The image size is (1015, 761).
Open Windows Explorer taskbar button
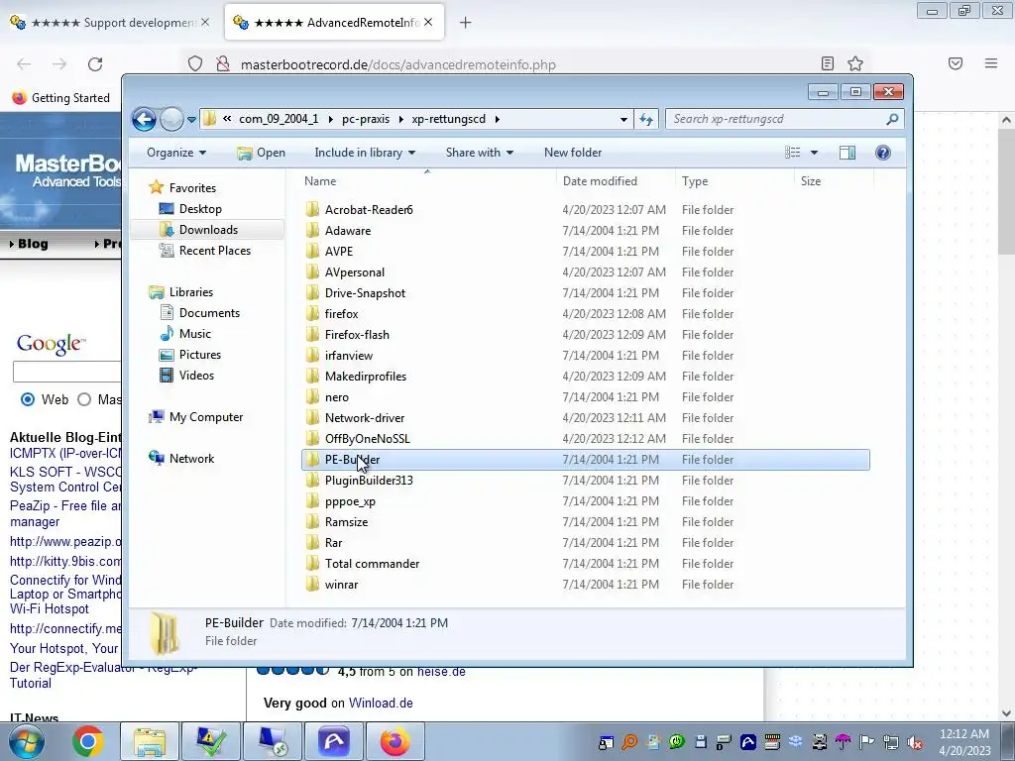coord(150,741)
